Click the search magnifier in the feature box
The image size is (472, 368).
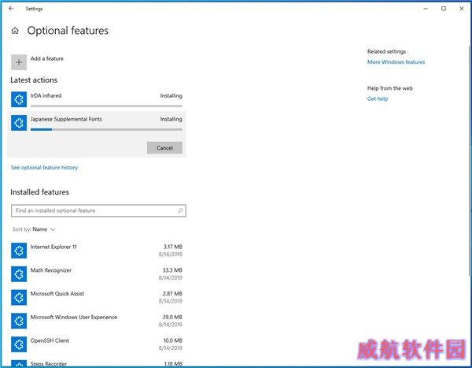(180, 210)
